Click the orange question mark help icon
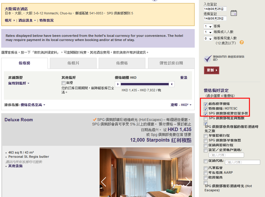Viewport: 265px width, 197px height. point(242,42)
